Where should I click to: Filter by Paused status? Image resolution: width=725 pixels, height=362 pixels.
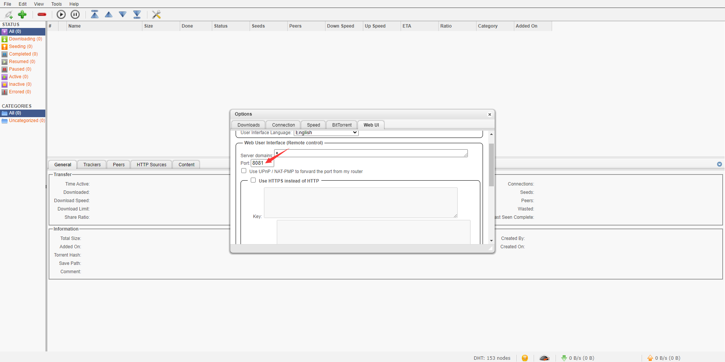pos(23,69)
